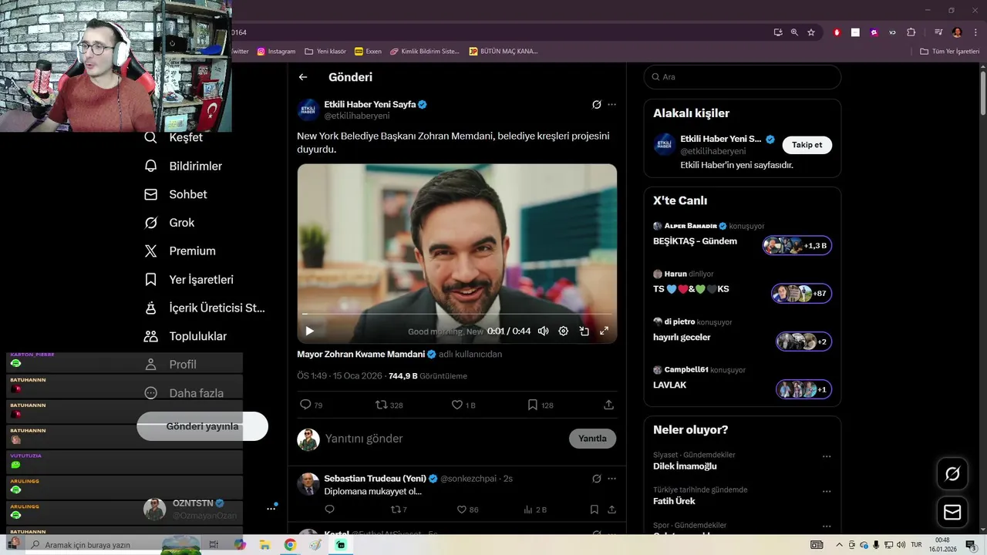987x555 pixels.
Task: Open Mayor Zohran Kwame Mamdani profile link
Action: coord(361,355)
